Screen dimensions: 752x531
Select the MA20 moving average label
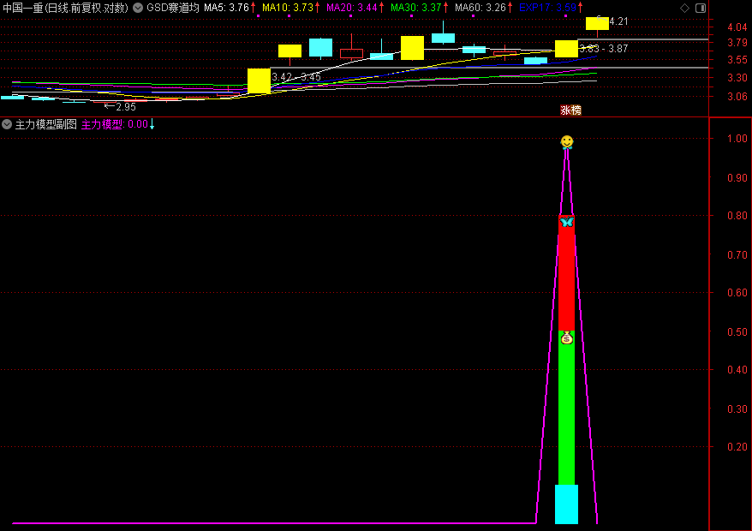pyautogui.click(x=353, y=8)
